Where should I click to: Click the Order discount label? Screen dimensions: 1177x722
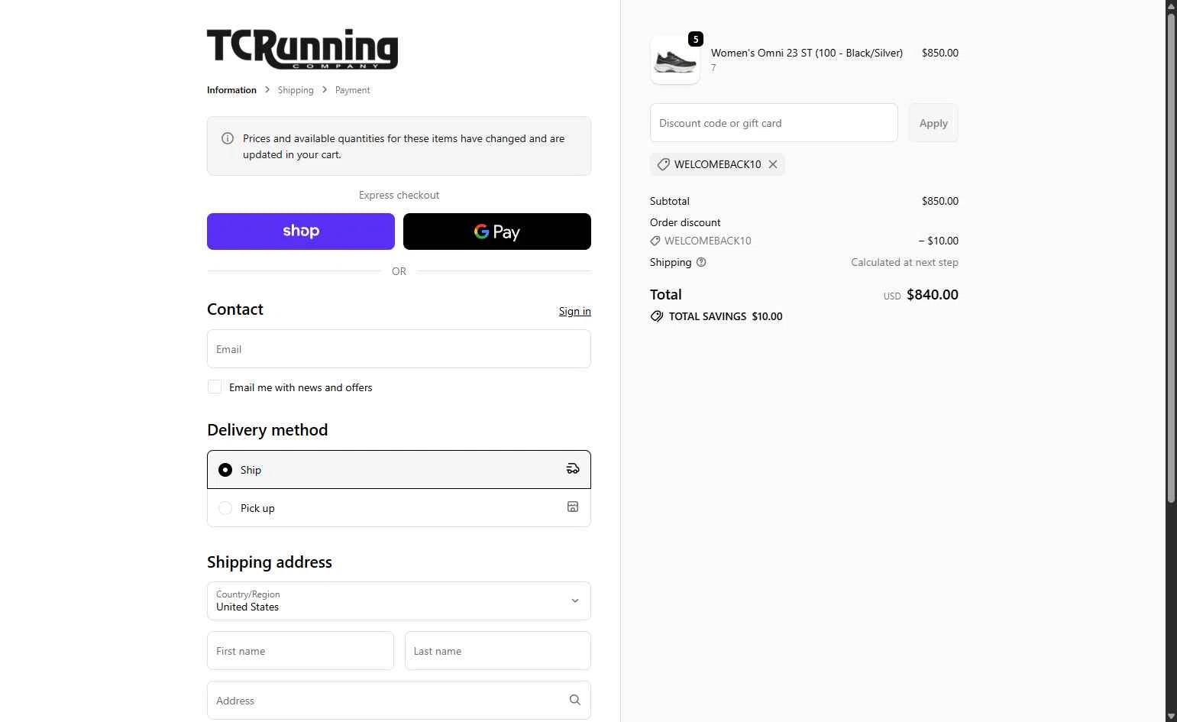click(x=685, y=222)
